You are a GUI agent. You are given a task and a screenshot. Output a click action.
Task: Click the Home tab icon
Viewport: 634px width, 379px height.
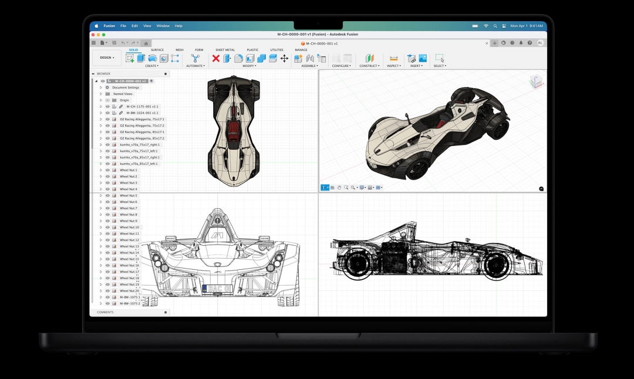[x=146, y=43]
